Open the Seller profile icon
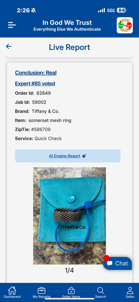 point(130,291)
